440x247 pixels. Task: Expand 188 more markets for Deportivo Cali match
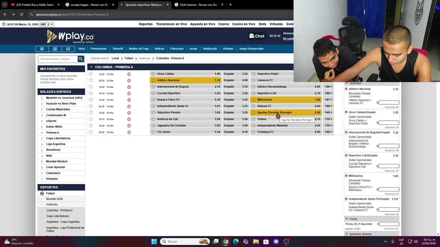click(x=328, y=93)
